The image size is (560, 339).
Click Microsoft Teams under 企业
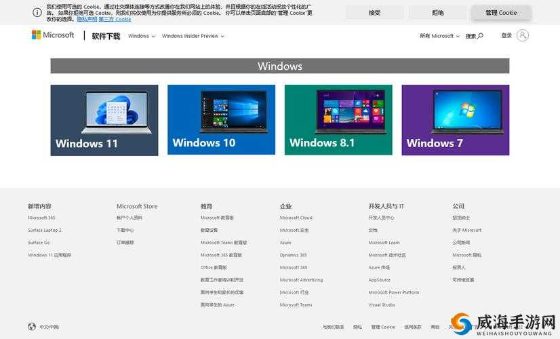[296, 305]
